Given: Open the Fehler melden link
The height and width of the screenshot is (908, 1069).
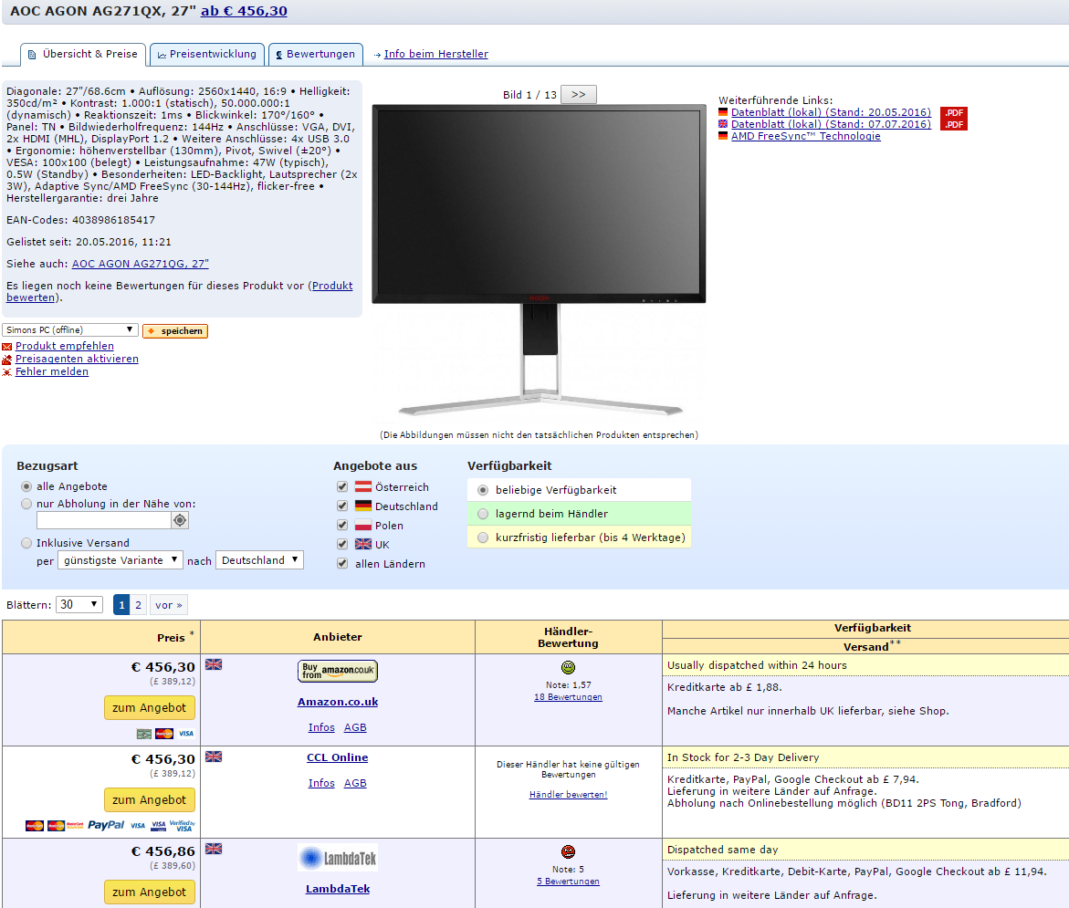Looking at the screenshot, I should (x=52, y=371).
